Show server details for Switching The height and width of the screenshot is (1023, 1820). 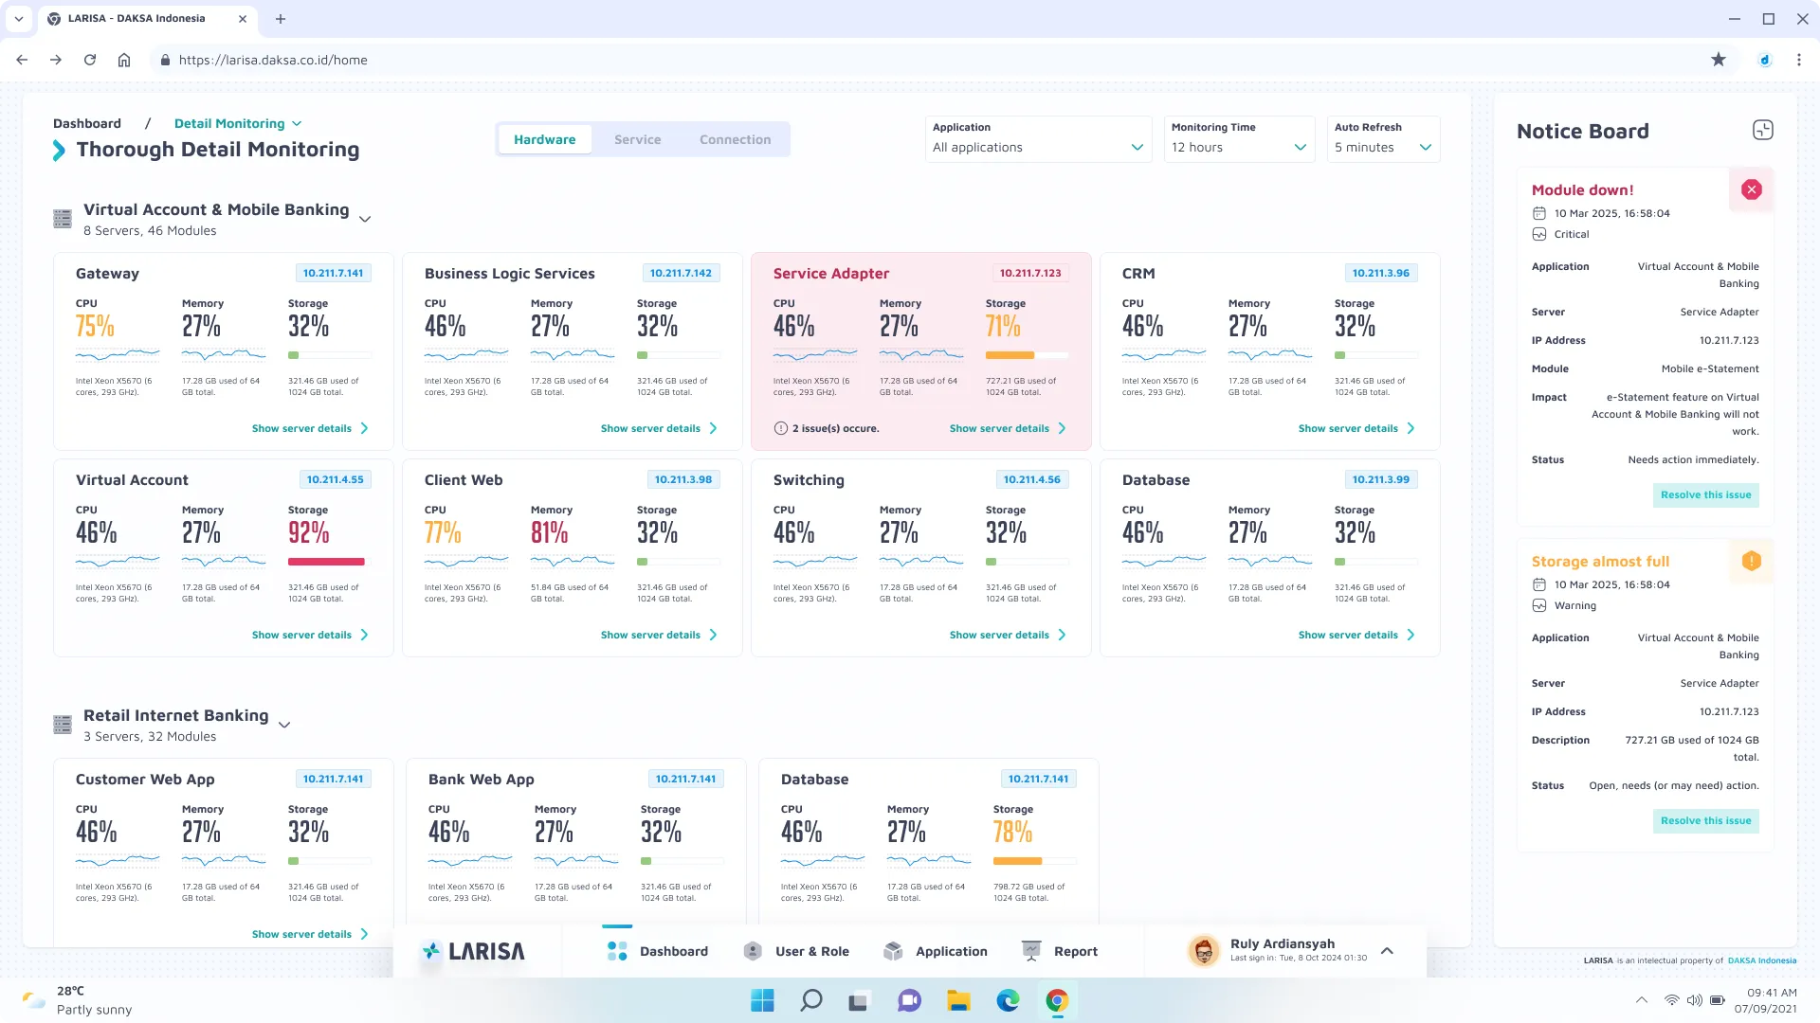[1008, 636]
